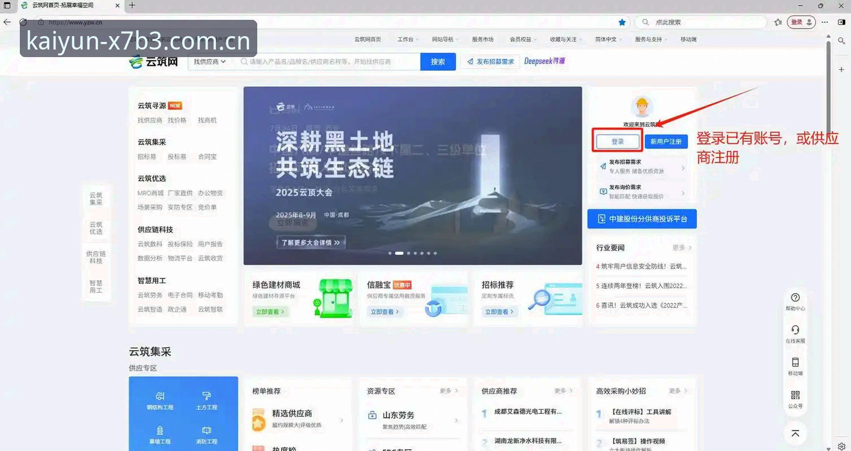Image resolution: width=851 pixels, height=451 pixels.
Task: Select 幕墙工程 category icon
Action: click(160, 430)
